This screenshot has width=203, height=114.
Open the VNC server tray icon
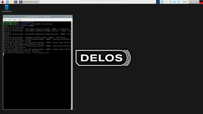158,2
